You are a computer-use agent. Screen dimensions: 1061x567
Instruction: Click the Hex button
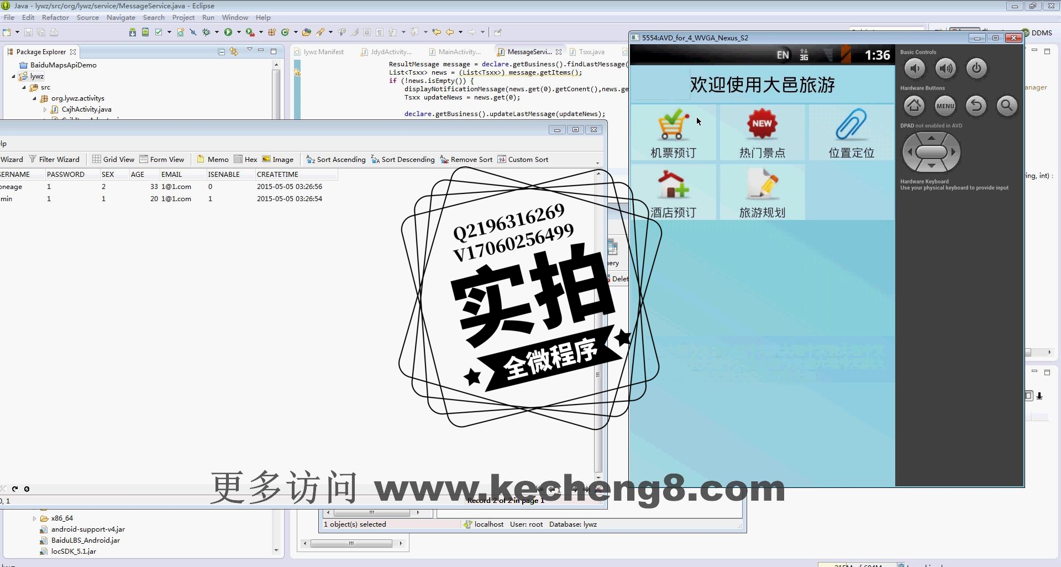click(245, 159)
